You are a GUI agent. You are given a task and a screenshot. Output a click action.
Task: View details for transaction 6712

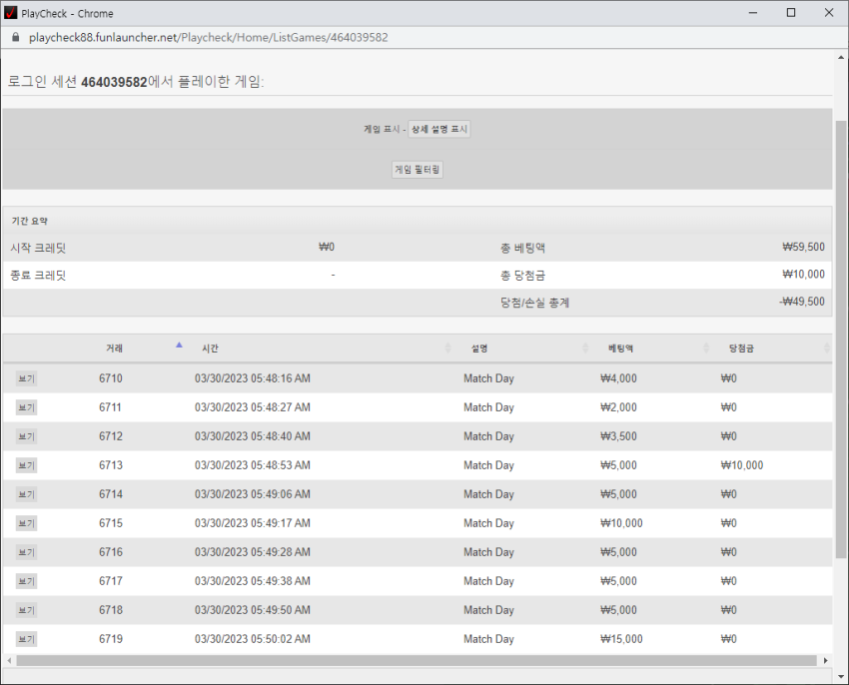pyautogui.click(x=26, y=436)
